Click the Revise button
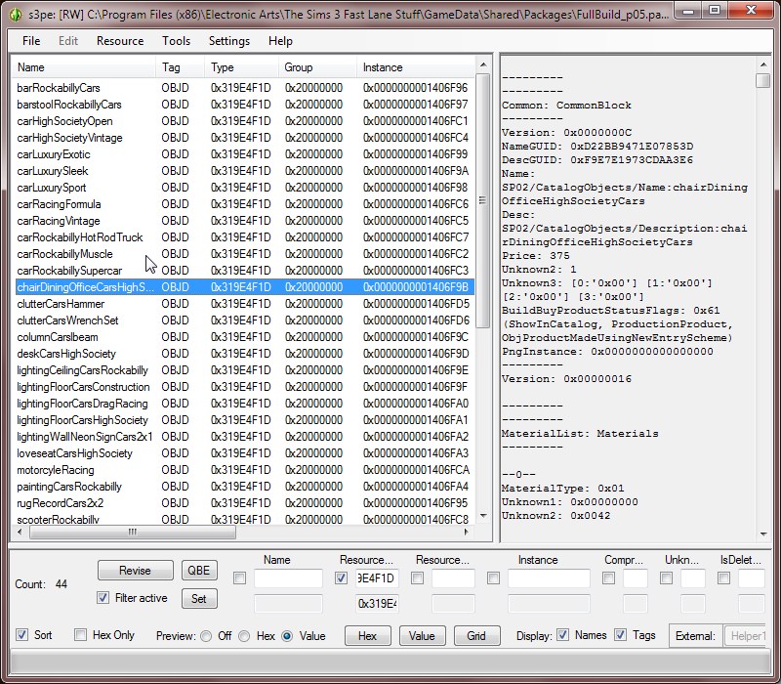Viewport: 781px width, 684px height. (135, 571)
